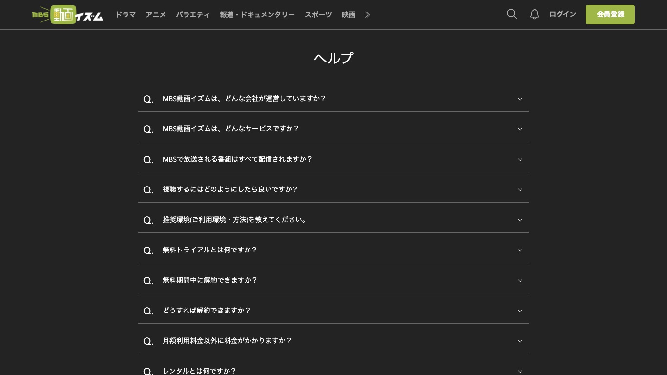Click text 月額利用料金以外に料金がかかりますか？

[x=227, y=341]
